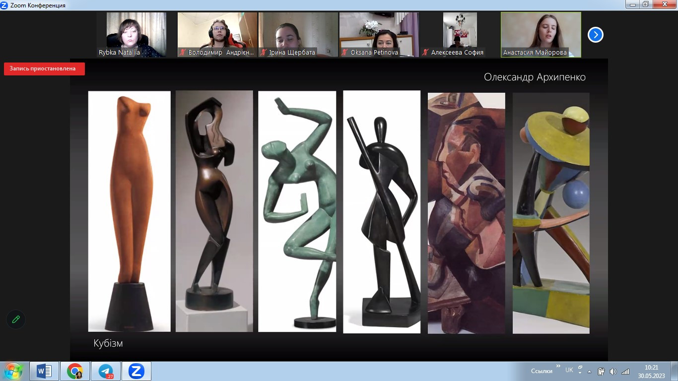Click the Володимир Андрієн… name label

click(x=221, y=52)
